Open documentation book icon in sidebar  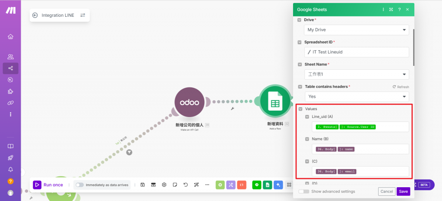10,146
